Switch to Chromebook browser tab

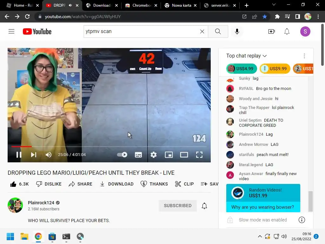[141, 5]
